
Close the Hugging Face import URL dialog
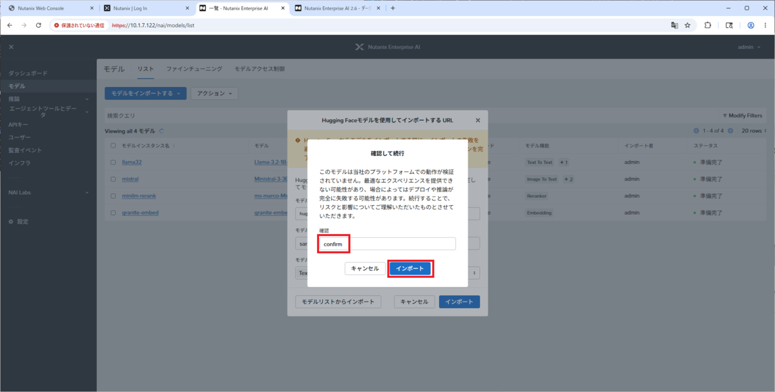[478, 120]
